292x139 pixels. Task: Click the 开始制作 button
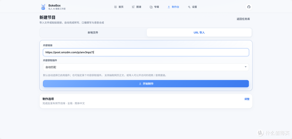pos(146,84)
